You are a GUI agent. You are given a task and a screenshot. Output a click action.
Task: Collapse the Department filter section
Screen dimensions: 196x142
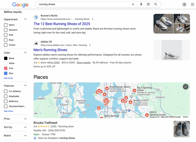pos(25,19)
